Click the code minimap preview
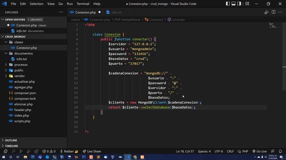 pos(273,25)
